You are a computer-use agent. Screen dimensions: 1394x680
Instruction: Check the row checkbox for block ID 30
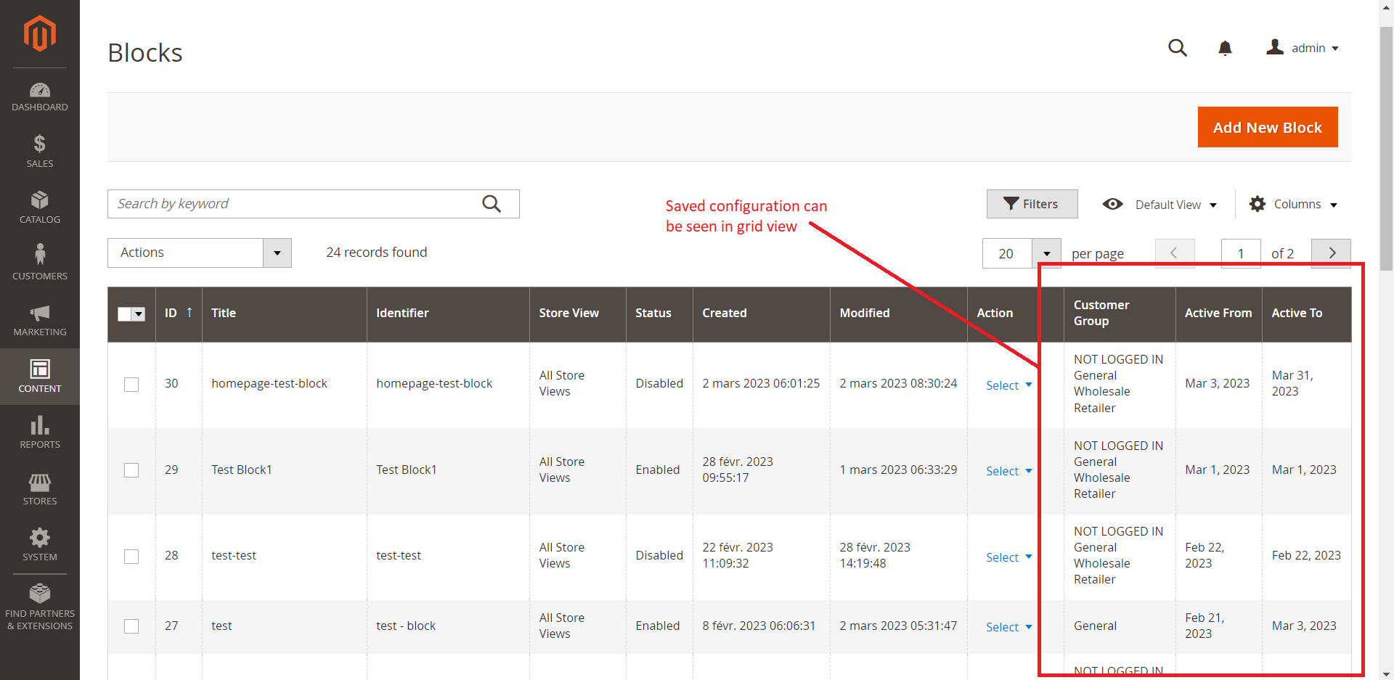pos(131,385)
